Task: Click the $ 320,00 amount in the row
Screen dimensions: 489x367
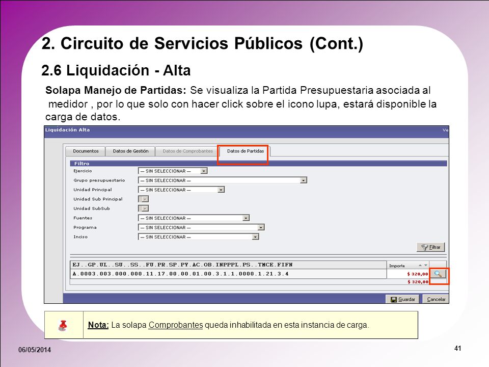Action: [417, 274]
